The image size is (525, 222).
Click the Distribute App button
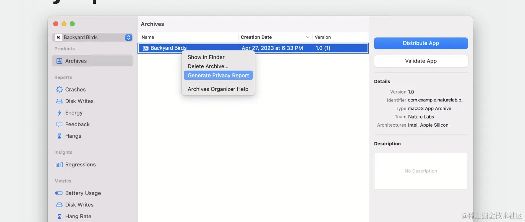(421, 43)
